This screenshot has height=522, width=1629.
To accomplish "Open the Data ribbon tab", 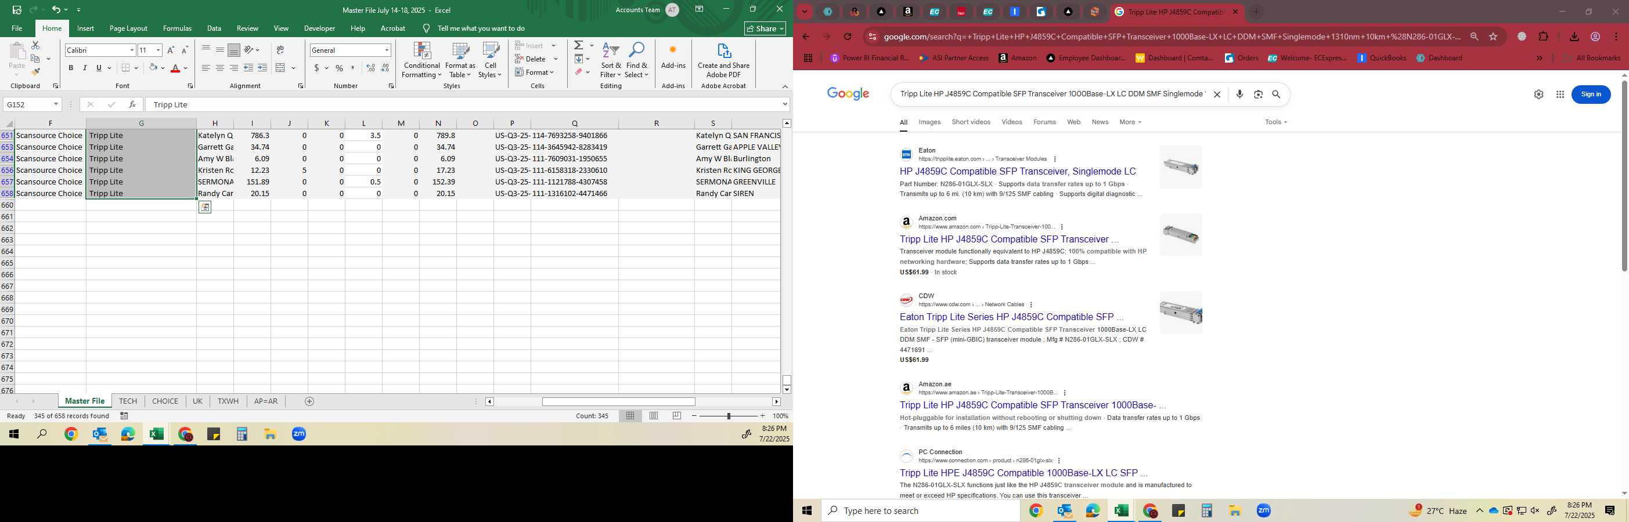I will click(214, 28).
